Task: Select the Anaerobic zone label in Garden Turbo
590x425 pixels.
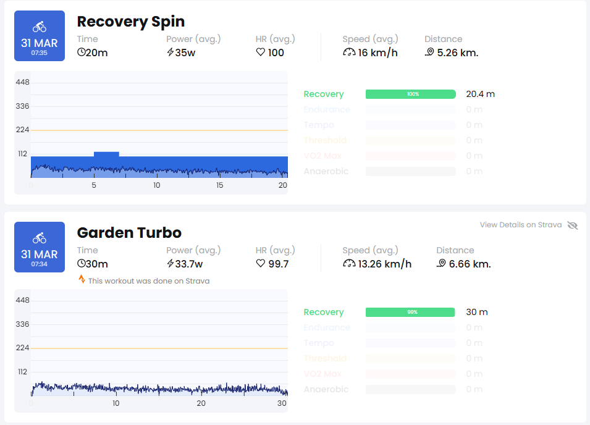Action: tap(326, 389)
